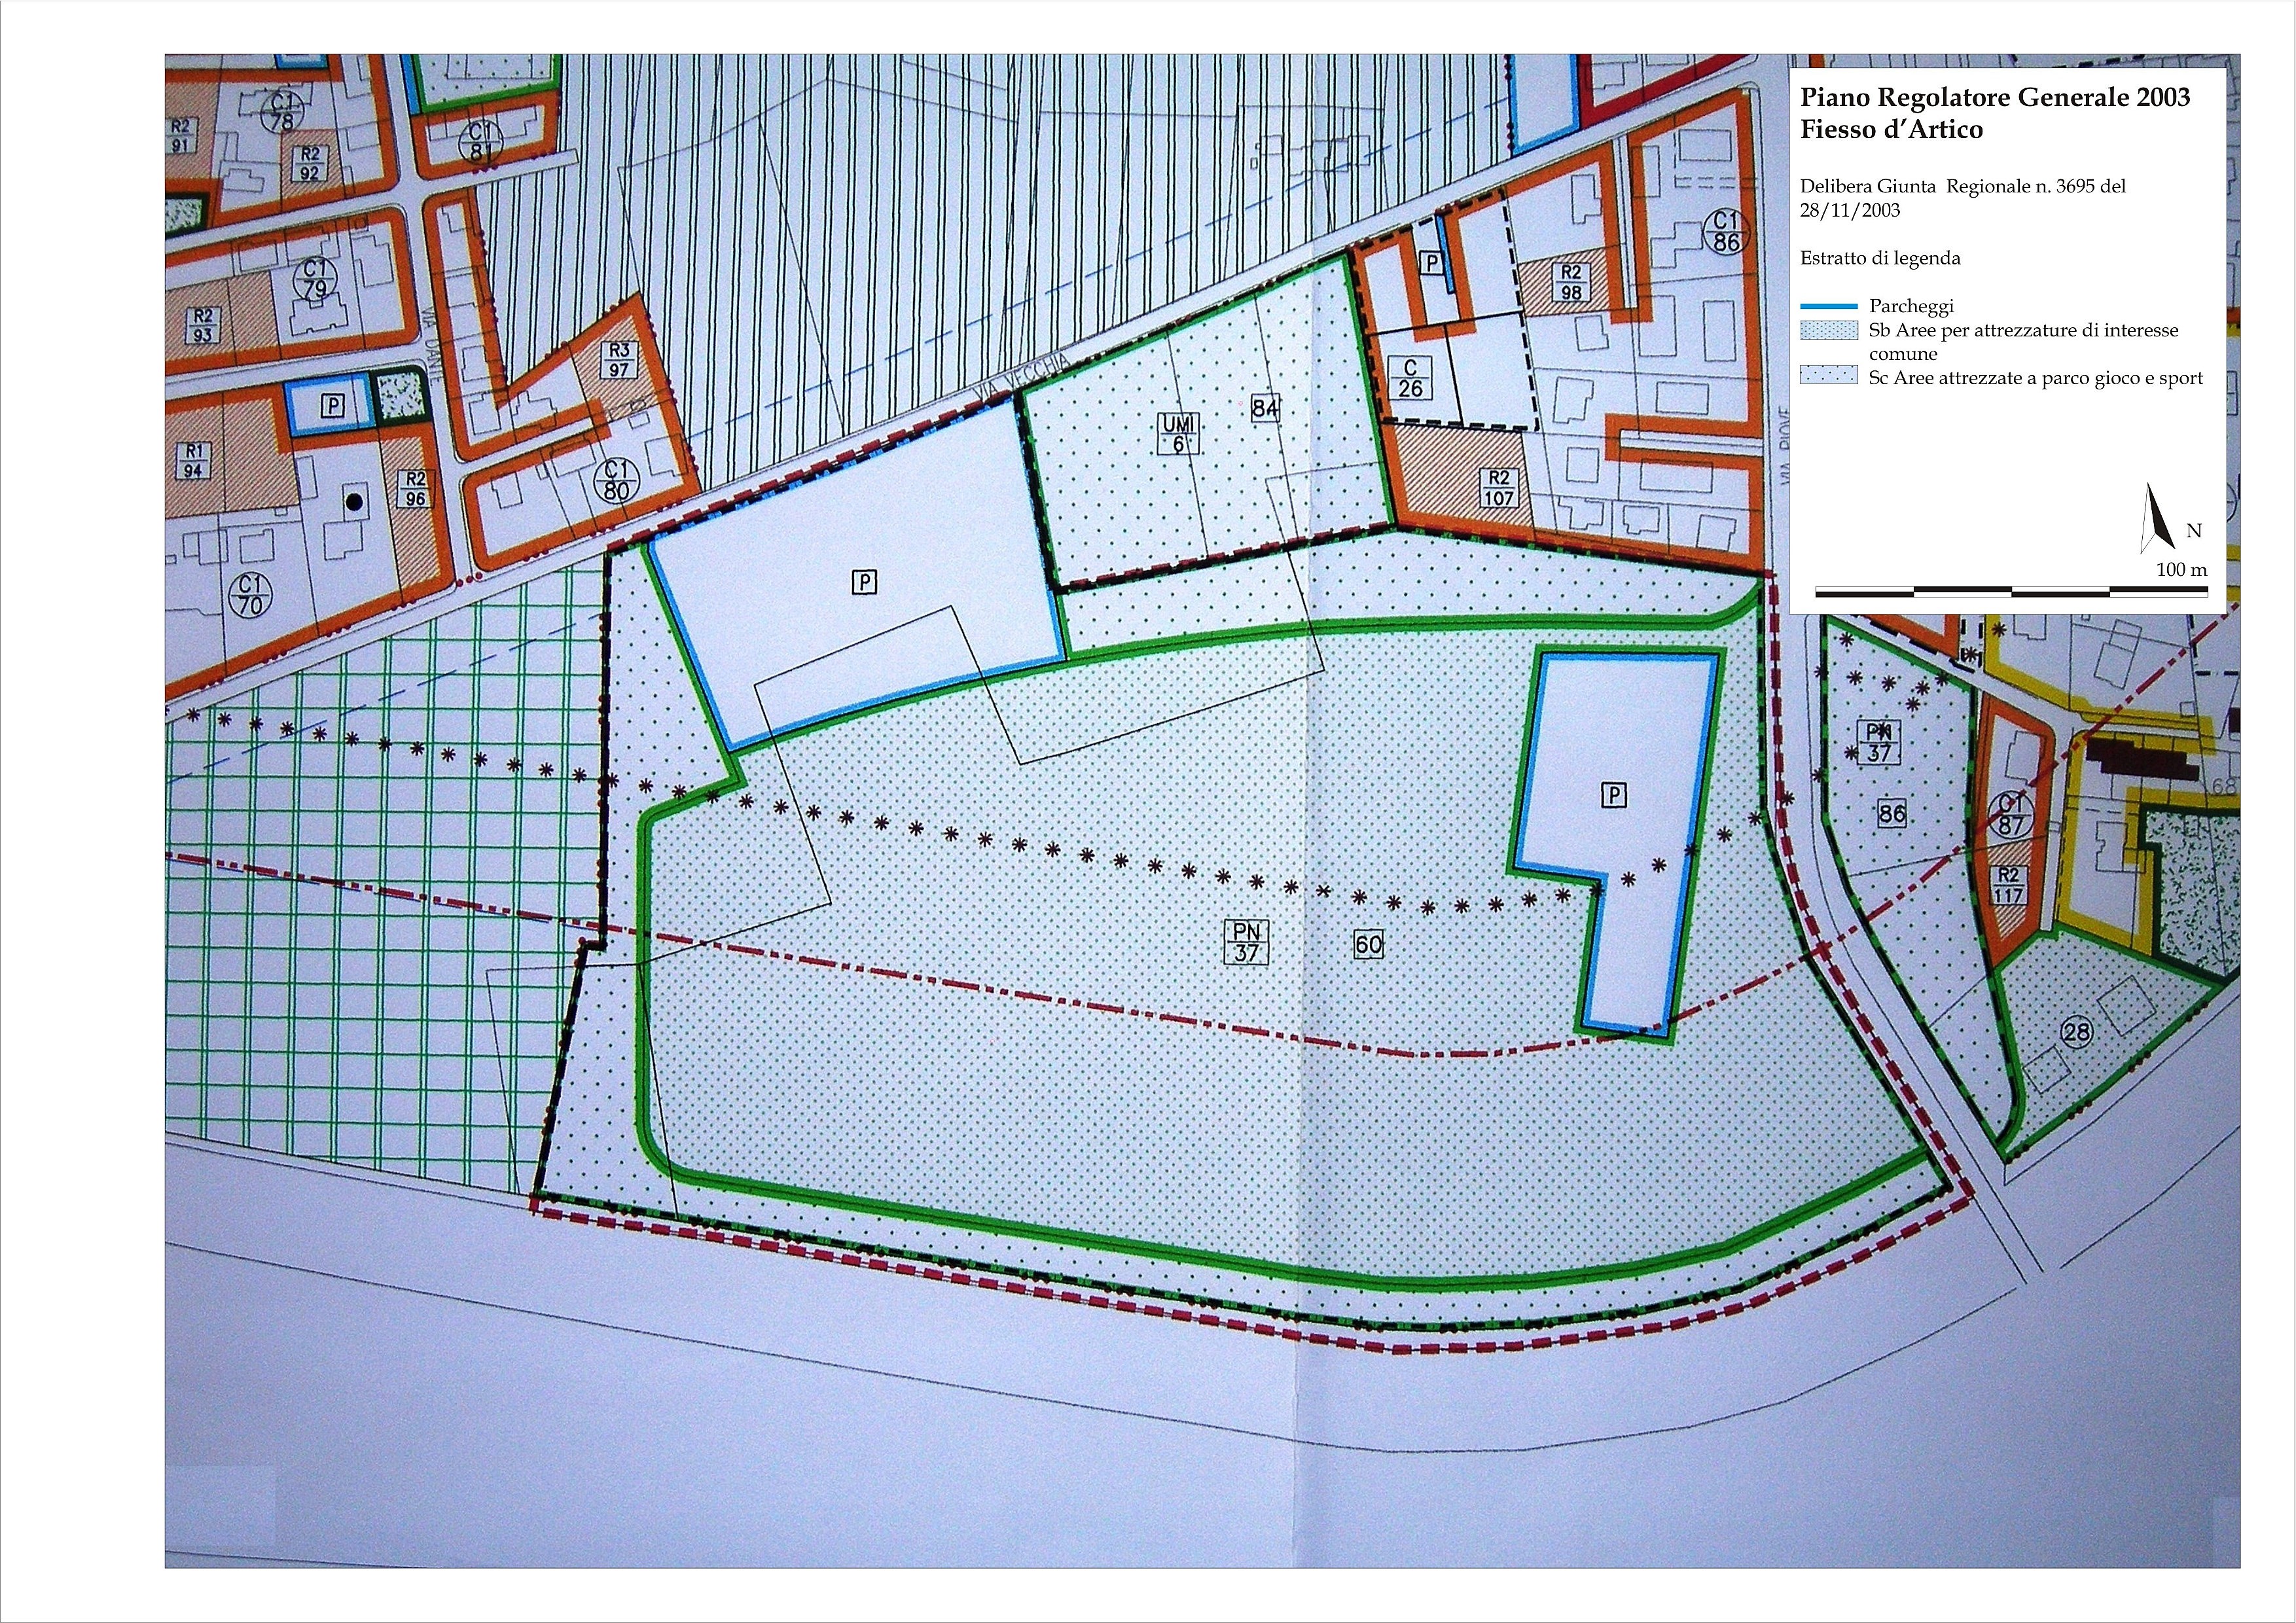Click the blue Parcheggi line swatch in the legend
Viewport: 2296px width, 1623px height.
(1828, 307)
